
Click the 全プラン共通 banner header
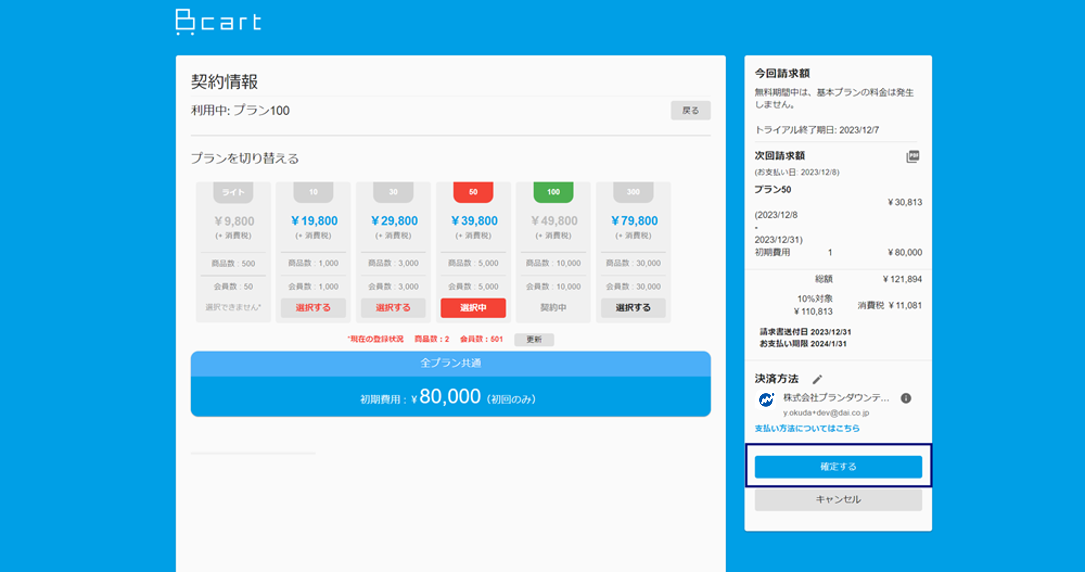point(451,363)
